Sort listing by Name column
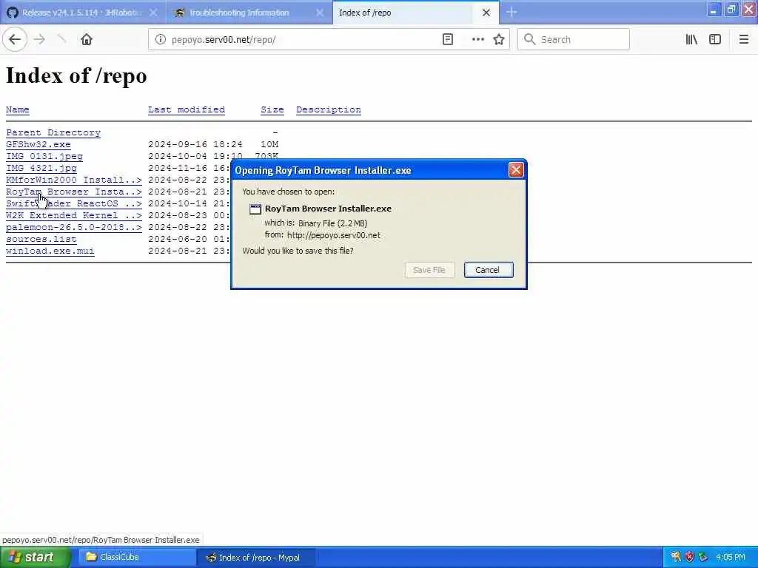The width and height of the screenshot is (758, 568). tap(18, 109)
